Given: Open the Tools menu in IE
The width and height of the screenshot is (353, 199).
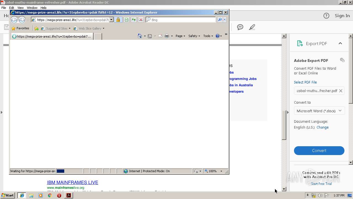Looking at the screenshot, I should (x=208, y=36).
